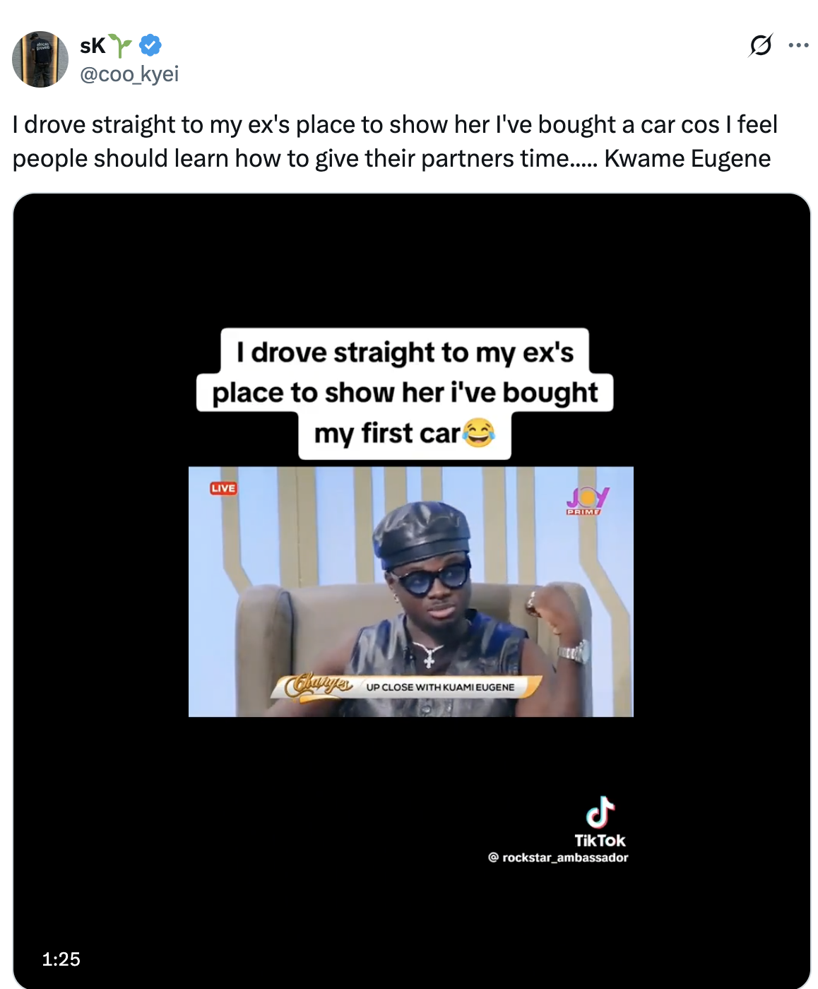Click the gold show logo on the banner
818x989 pixels.
coord(318,685)
